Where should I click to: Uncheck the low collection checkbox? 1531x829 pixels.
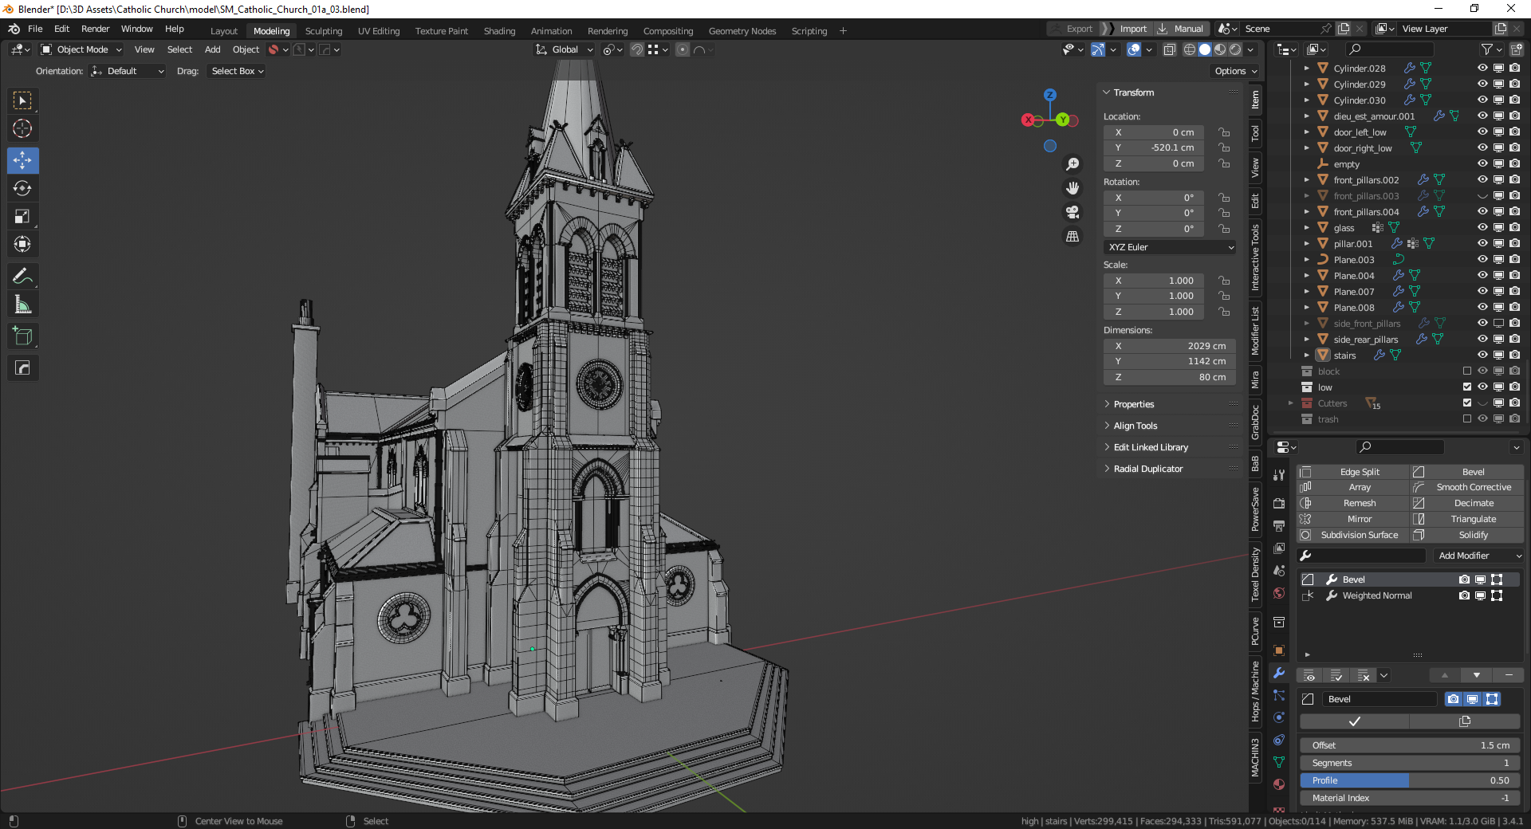(x=1467, y=387)
